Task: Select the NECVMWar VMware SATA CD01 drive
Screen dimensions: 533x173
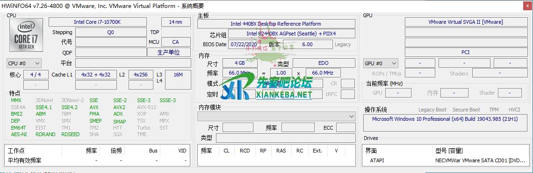Action: pyautogui.click(x=480, y=160)
